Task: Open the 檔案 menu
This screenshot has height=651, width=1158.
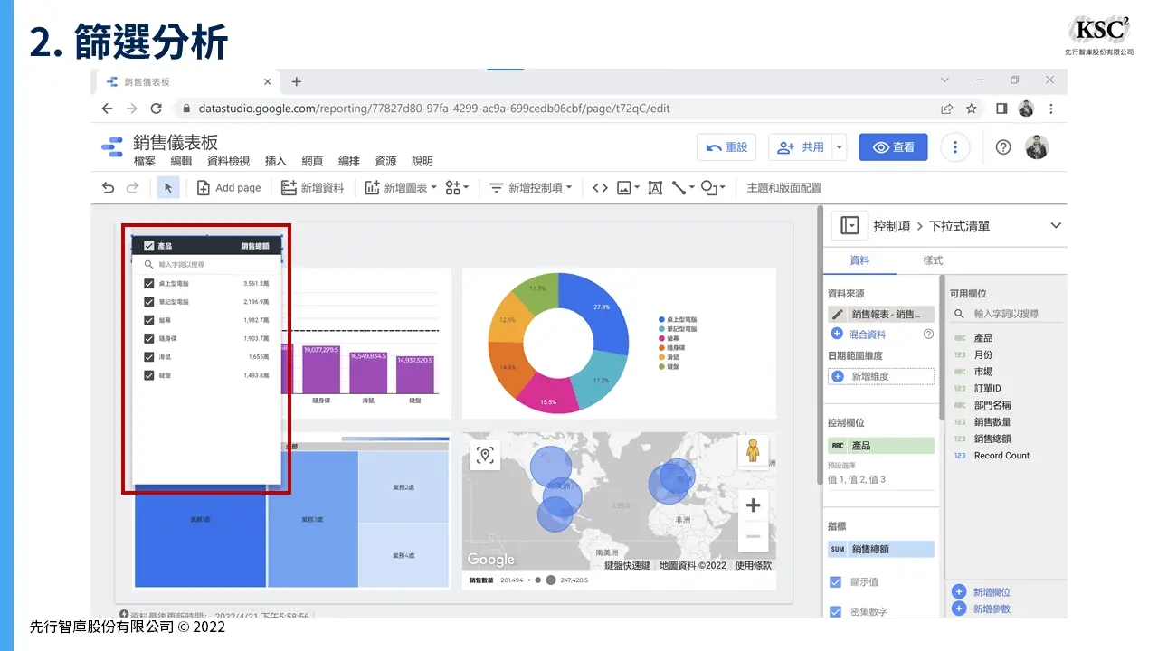Action: click(145, 161)
